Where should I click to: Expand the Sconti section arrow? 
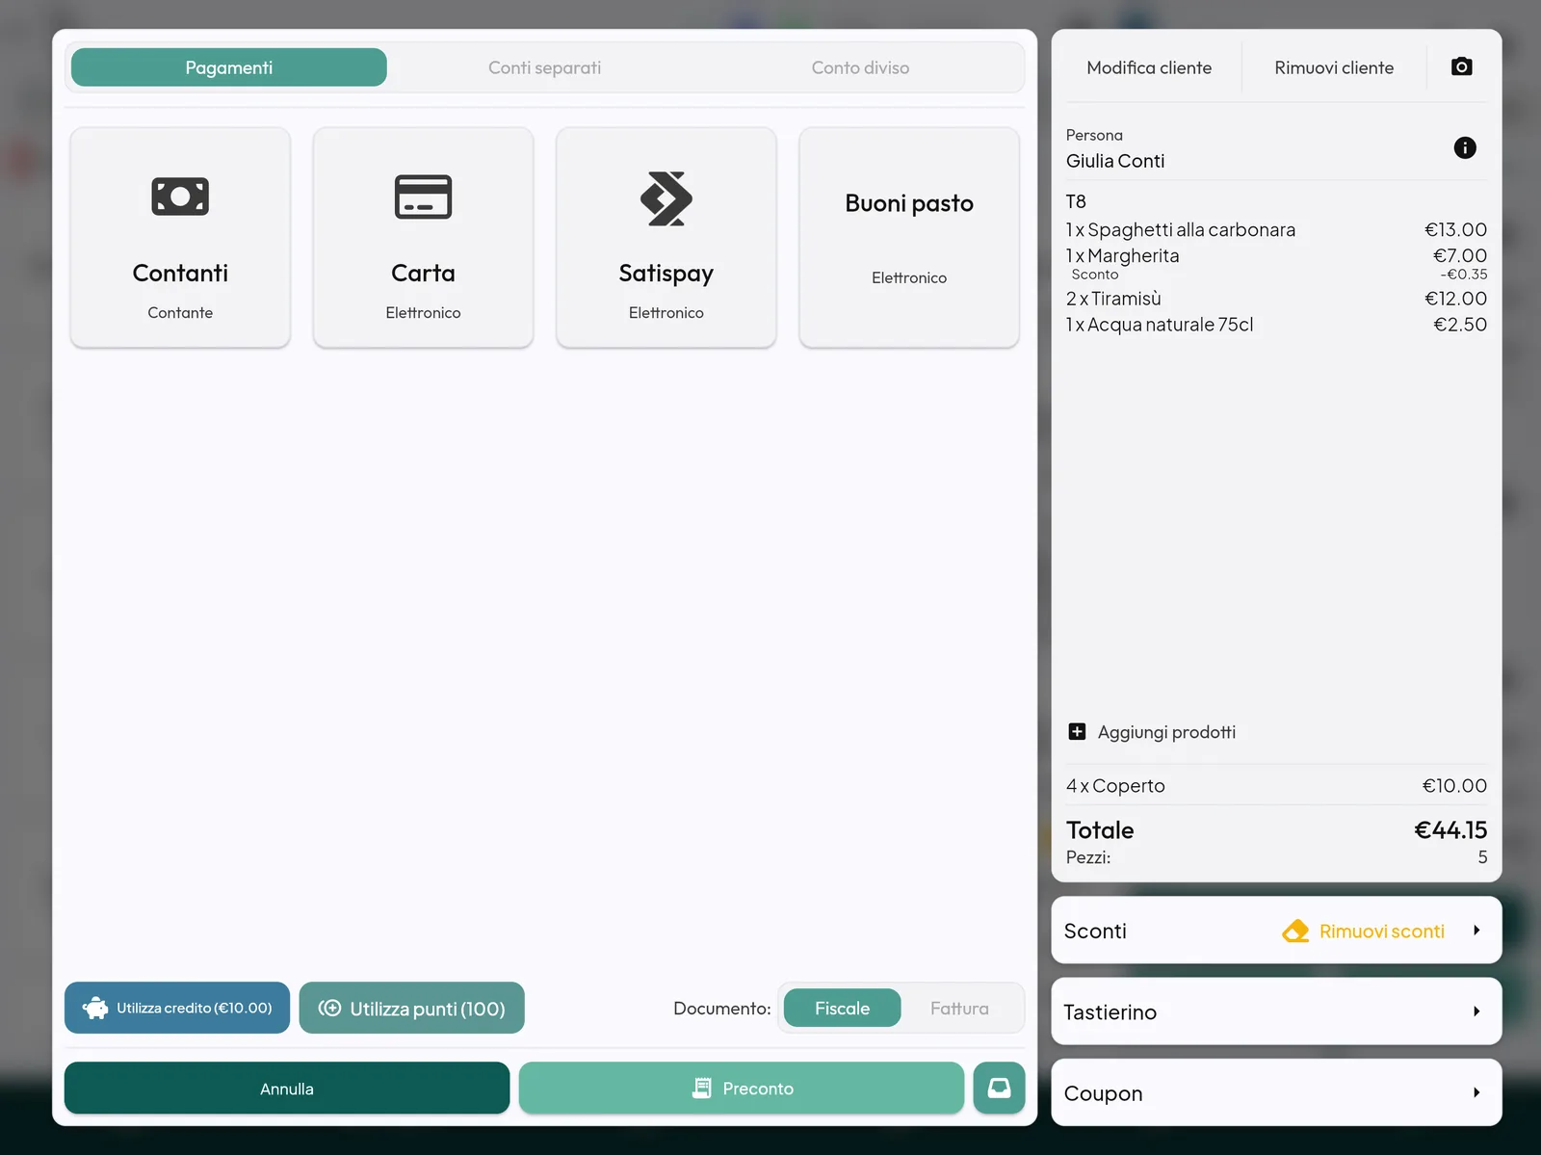click(1476, 931)
